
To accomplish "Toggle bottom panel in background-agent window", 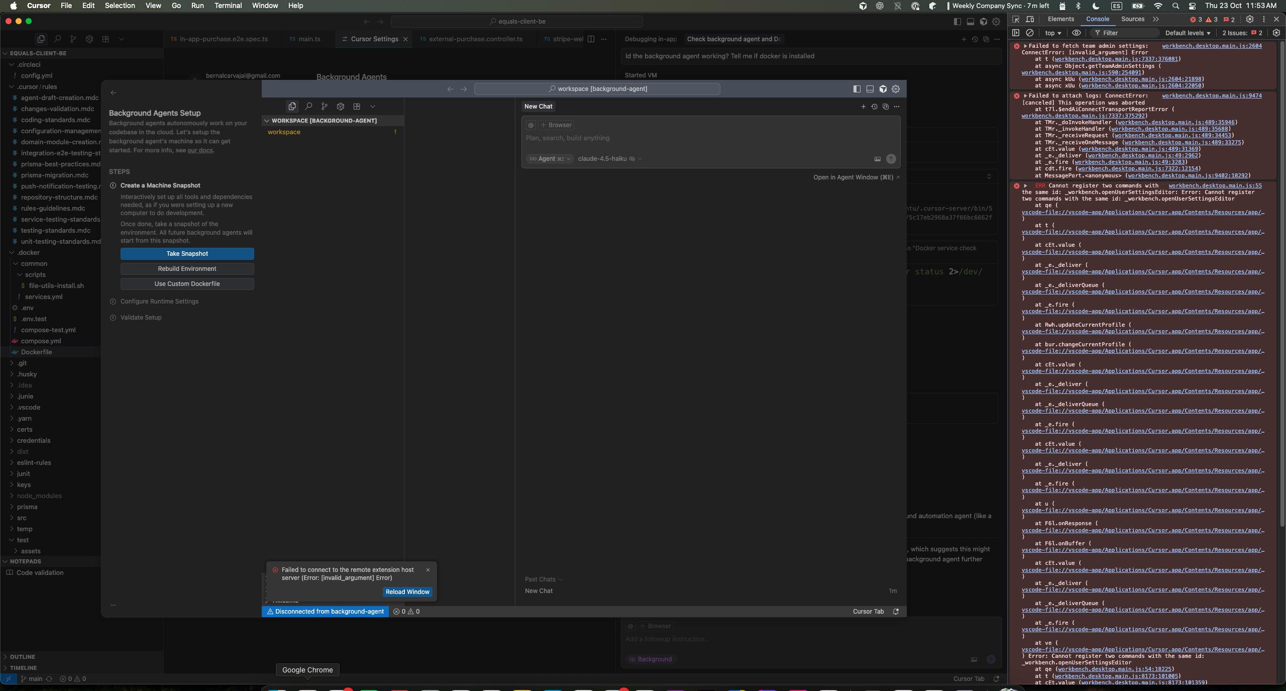I will click(x=870, y=89).
